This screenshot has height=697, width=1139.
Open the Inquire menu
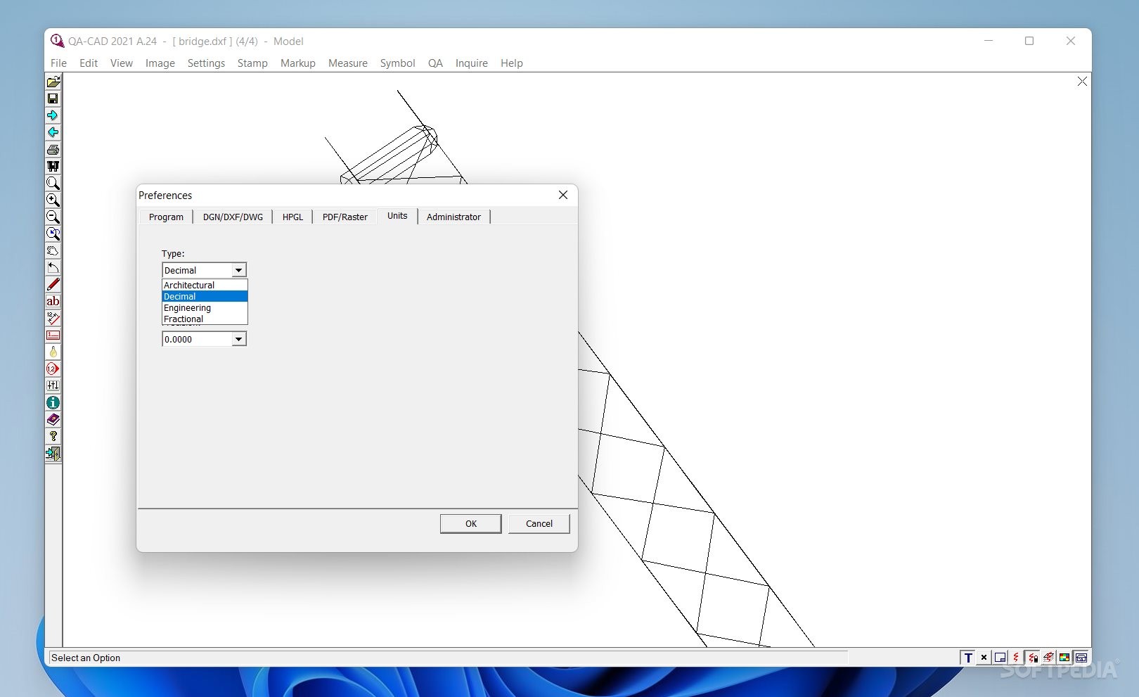pyautogui.click(x=472, y=63)
